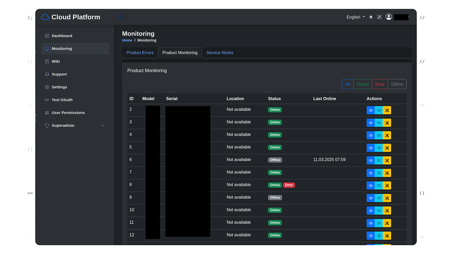View product ID 7 with eye icon
The image size is (452, 254).
click(371, 173)
